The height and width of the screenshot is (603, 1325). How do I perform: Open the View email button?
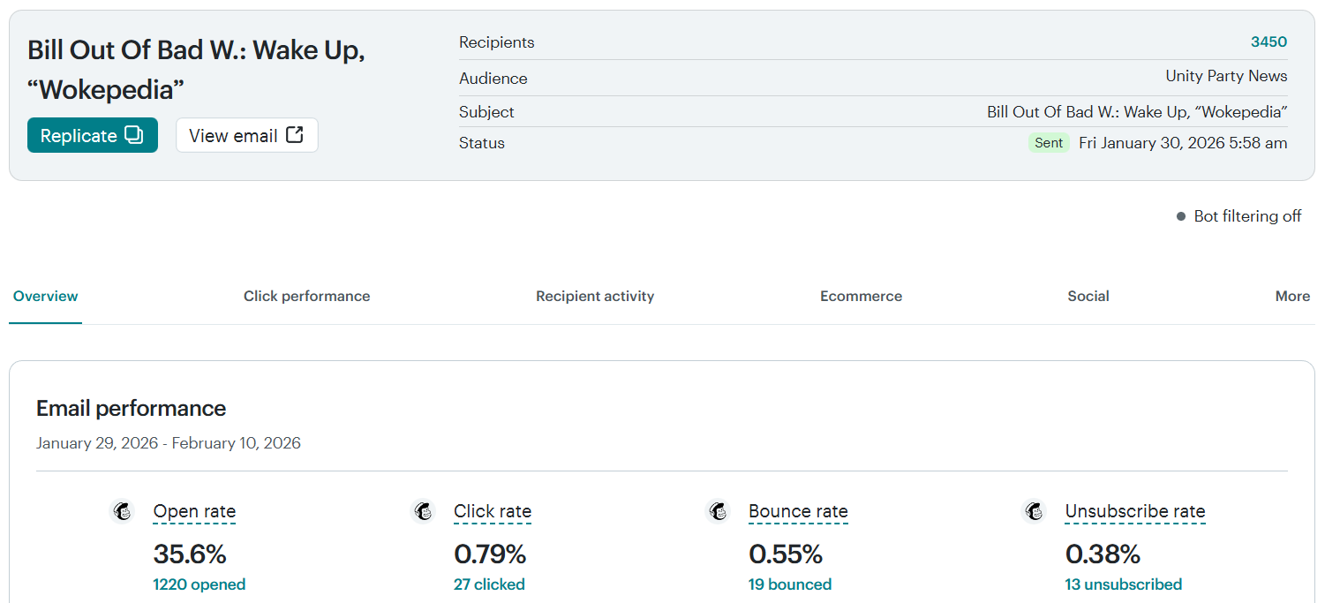[x=246, y=135]
